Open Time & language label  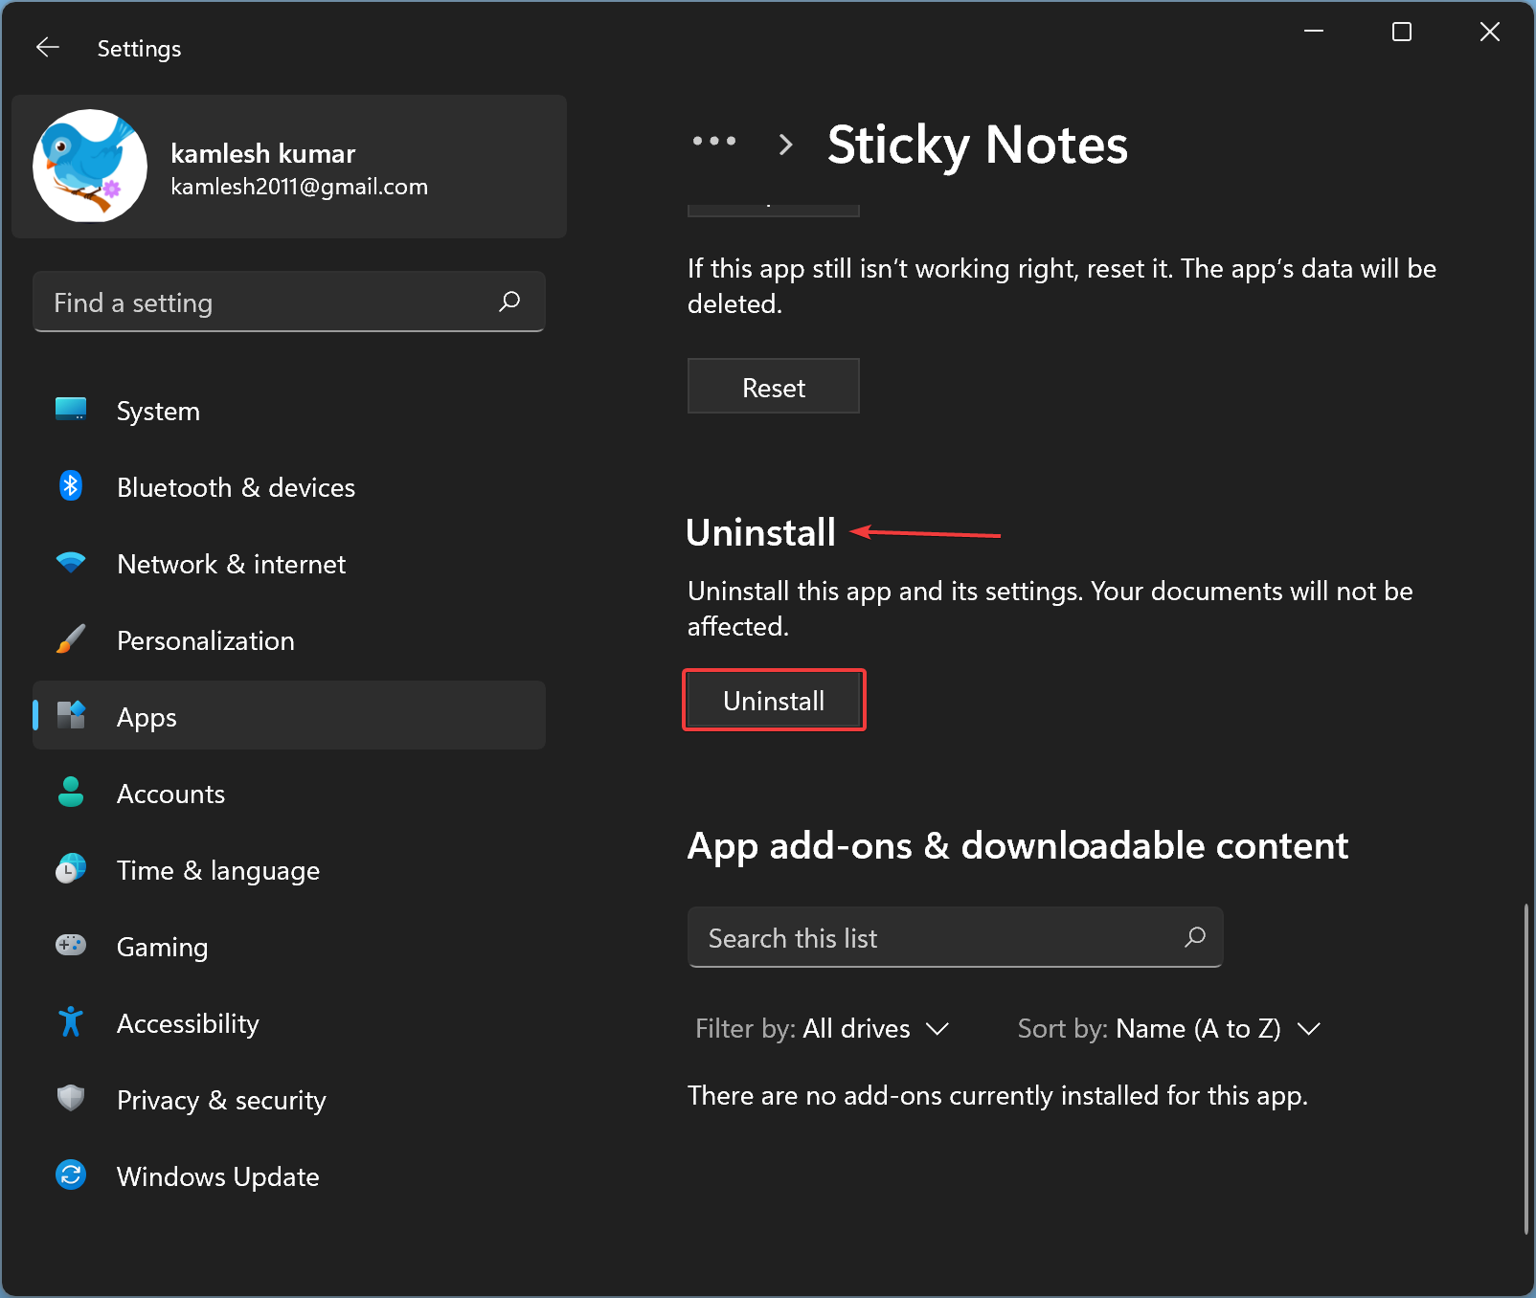point(218,871)
